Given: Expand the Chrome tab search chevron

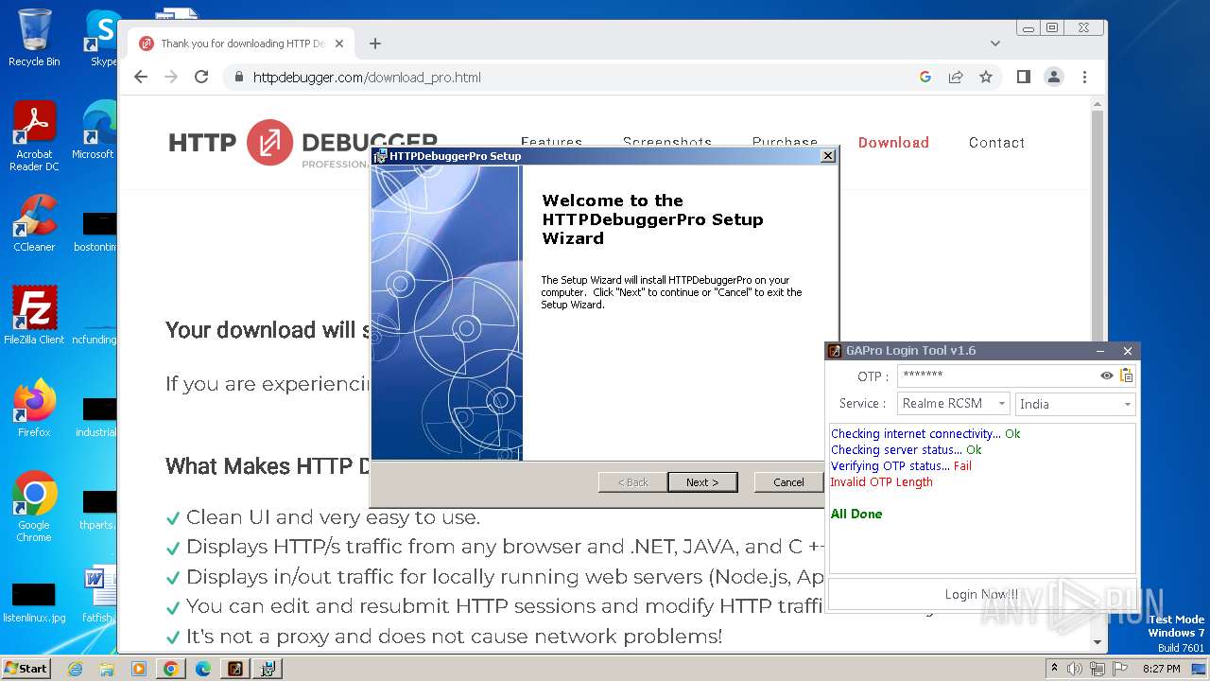Looking at the screenshot, I should tap(994, 44).
